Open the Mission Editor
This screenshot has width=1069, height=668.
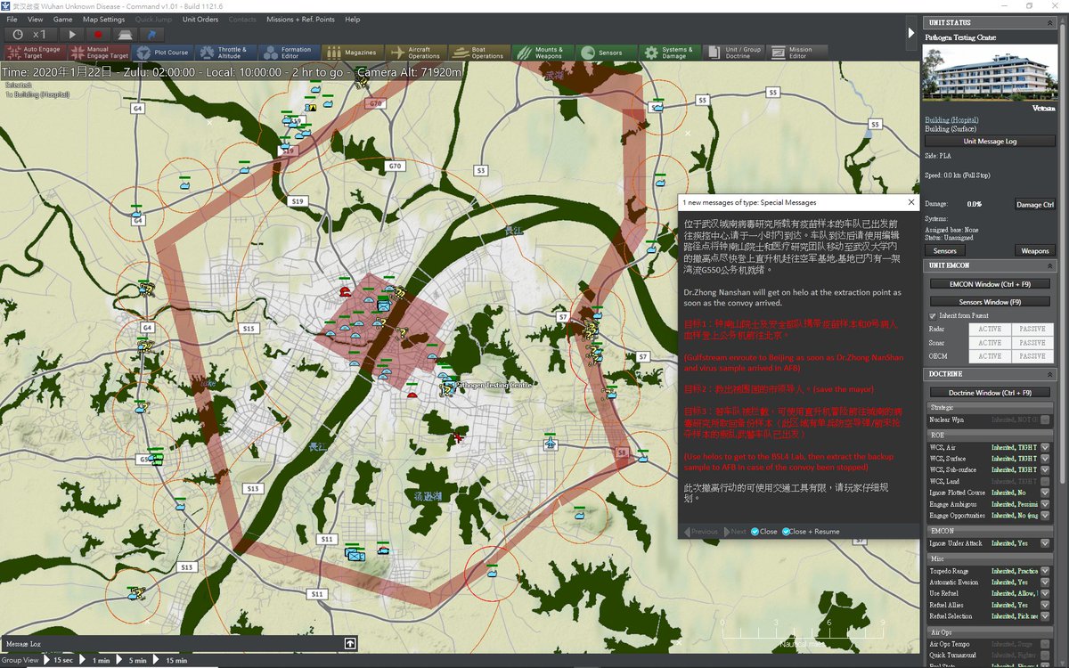coord(796,53)
